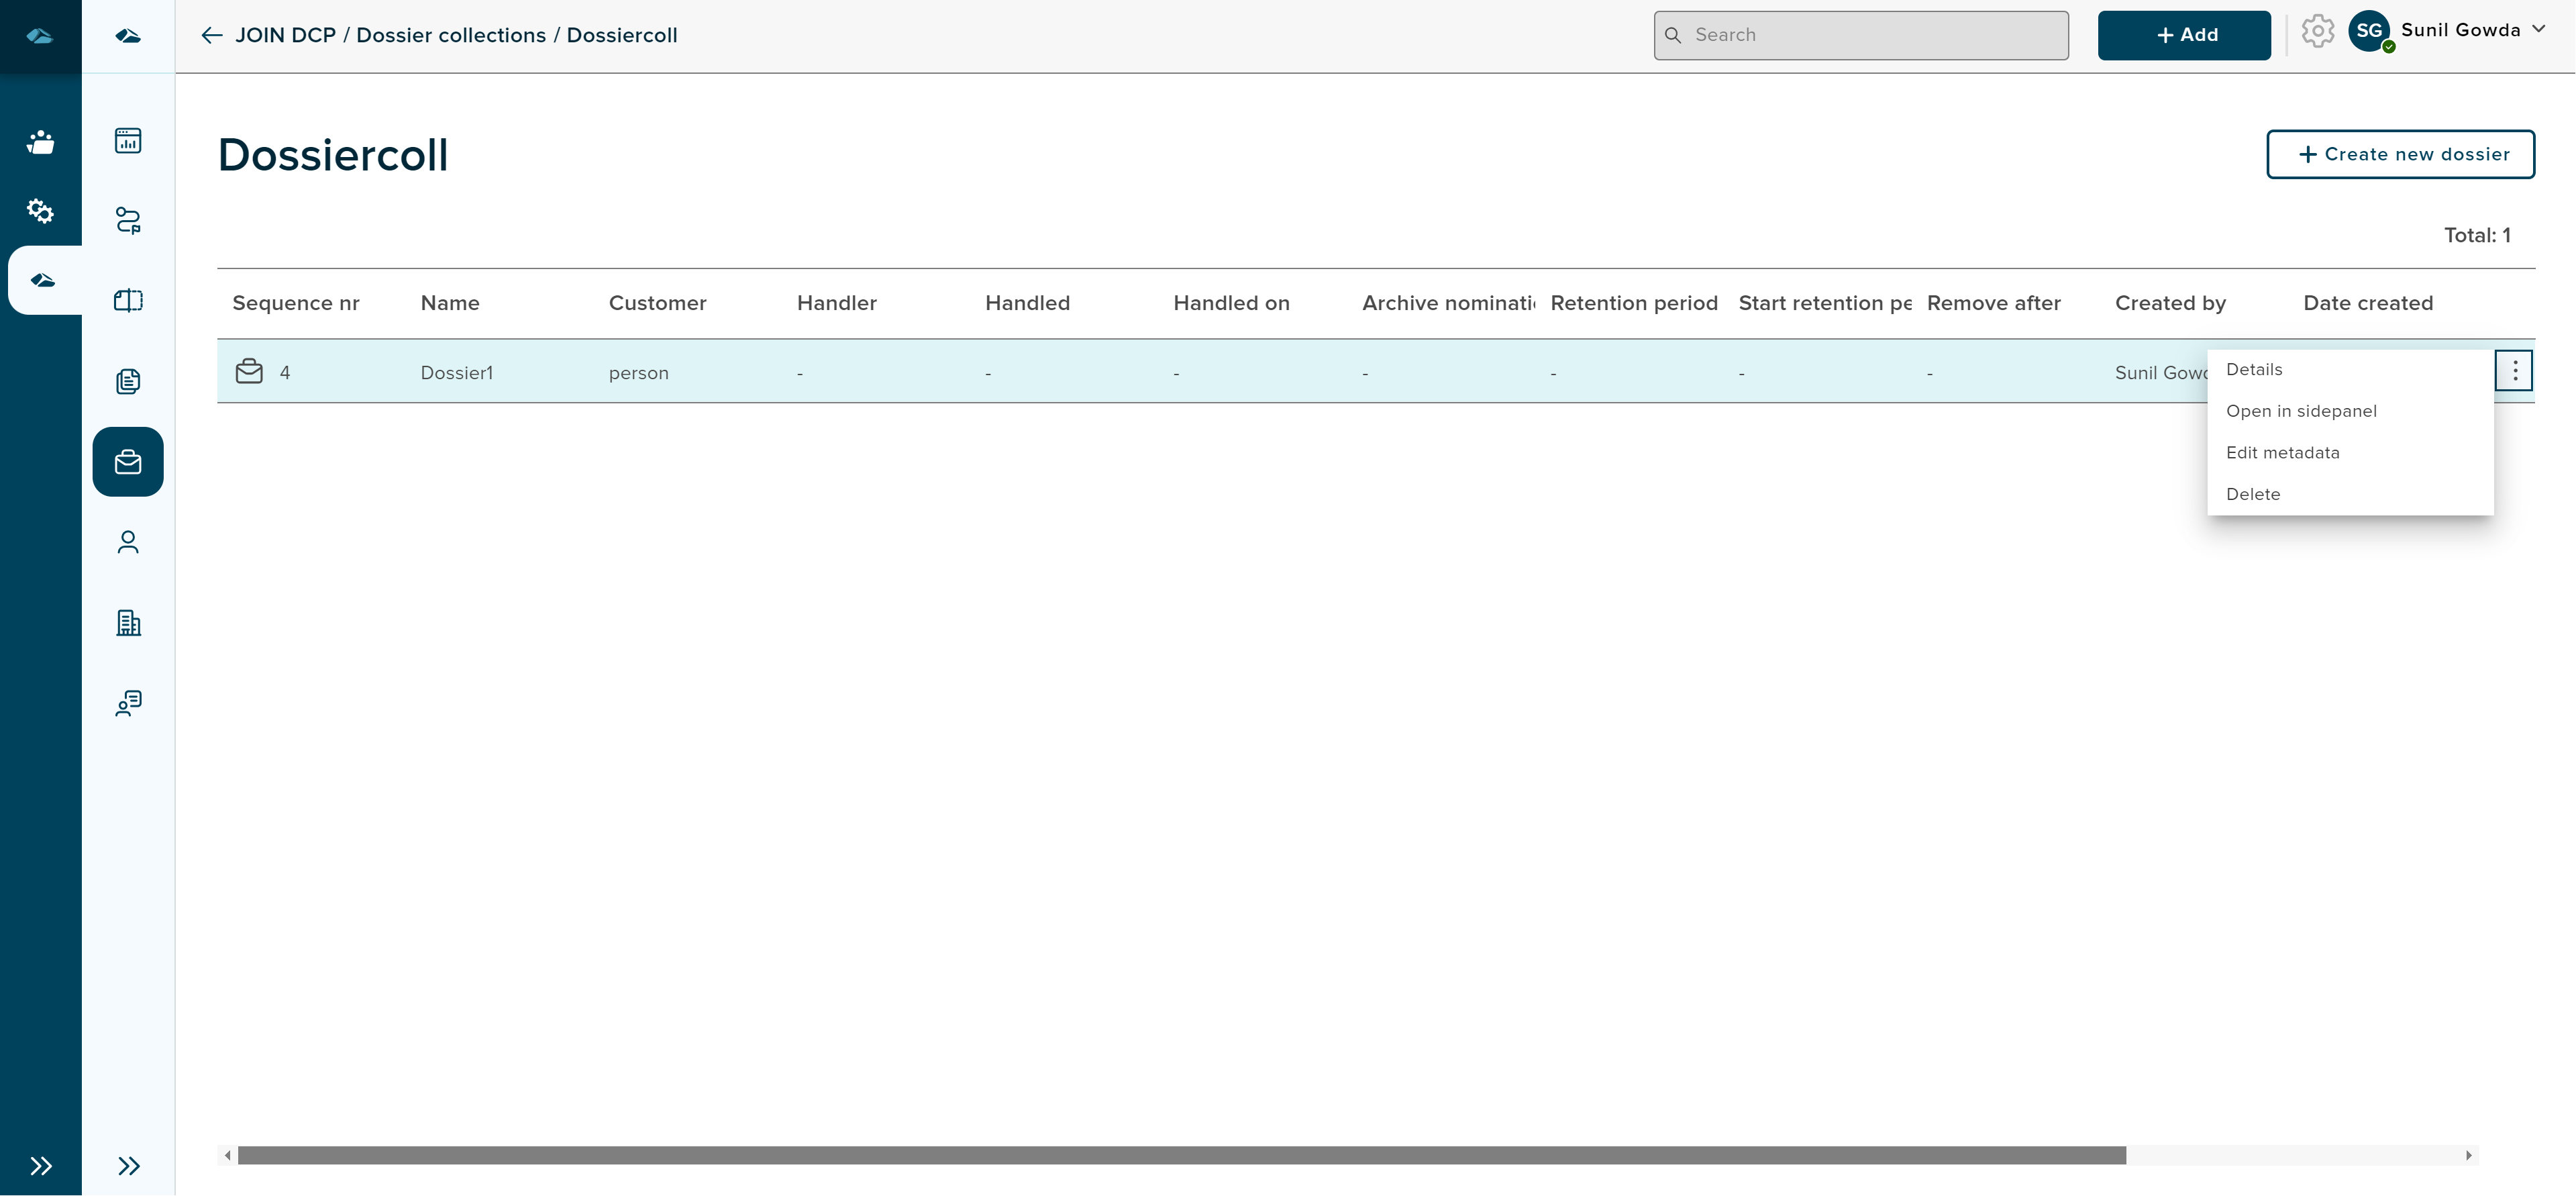Click the horizontal scrollbar right arrow

[x=2469, y=1156]
